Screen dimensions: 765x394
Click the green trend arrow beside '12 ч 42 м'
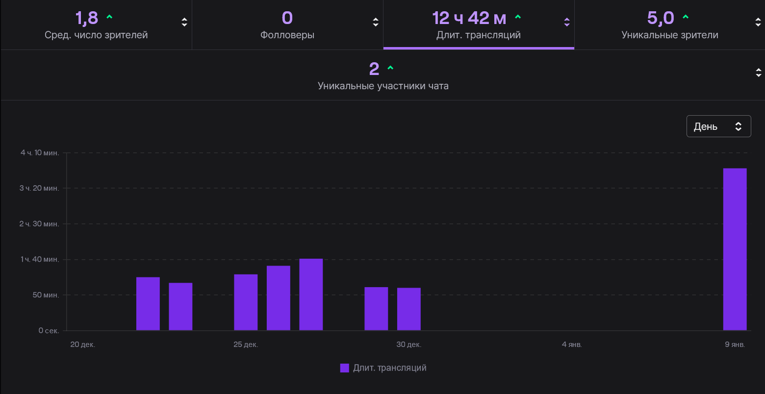[x=518, y=17]
